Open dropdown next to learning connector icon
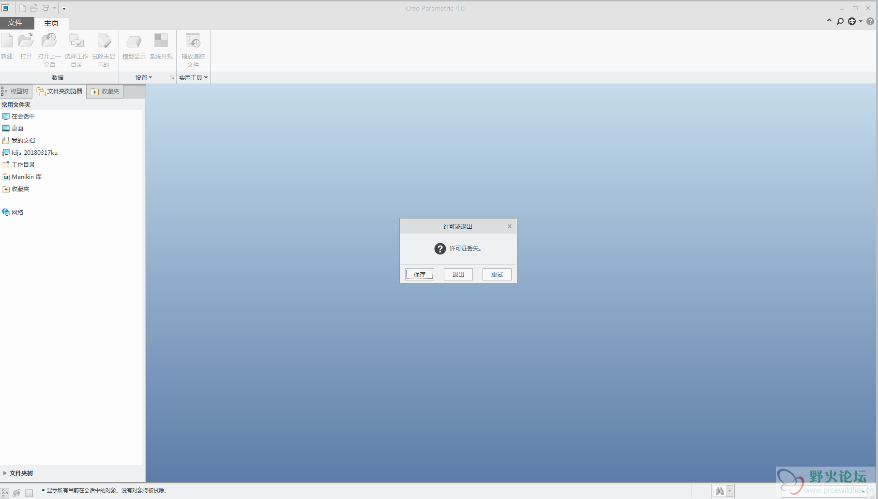Viewport: 878px width, 499px height. click(x=861, y=21)
